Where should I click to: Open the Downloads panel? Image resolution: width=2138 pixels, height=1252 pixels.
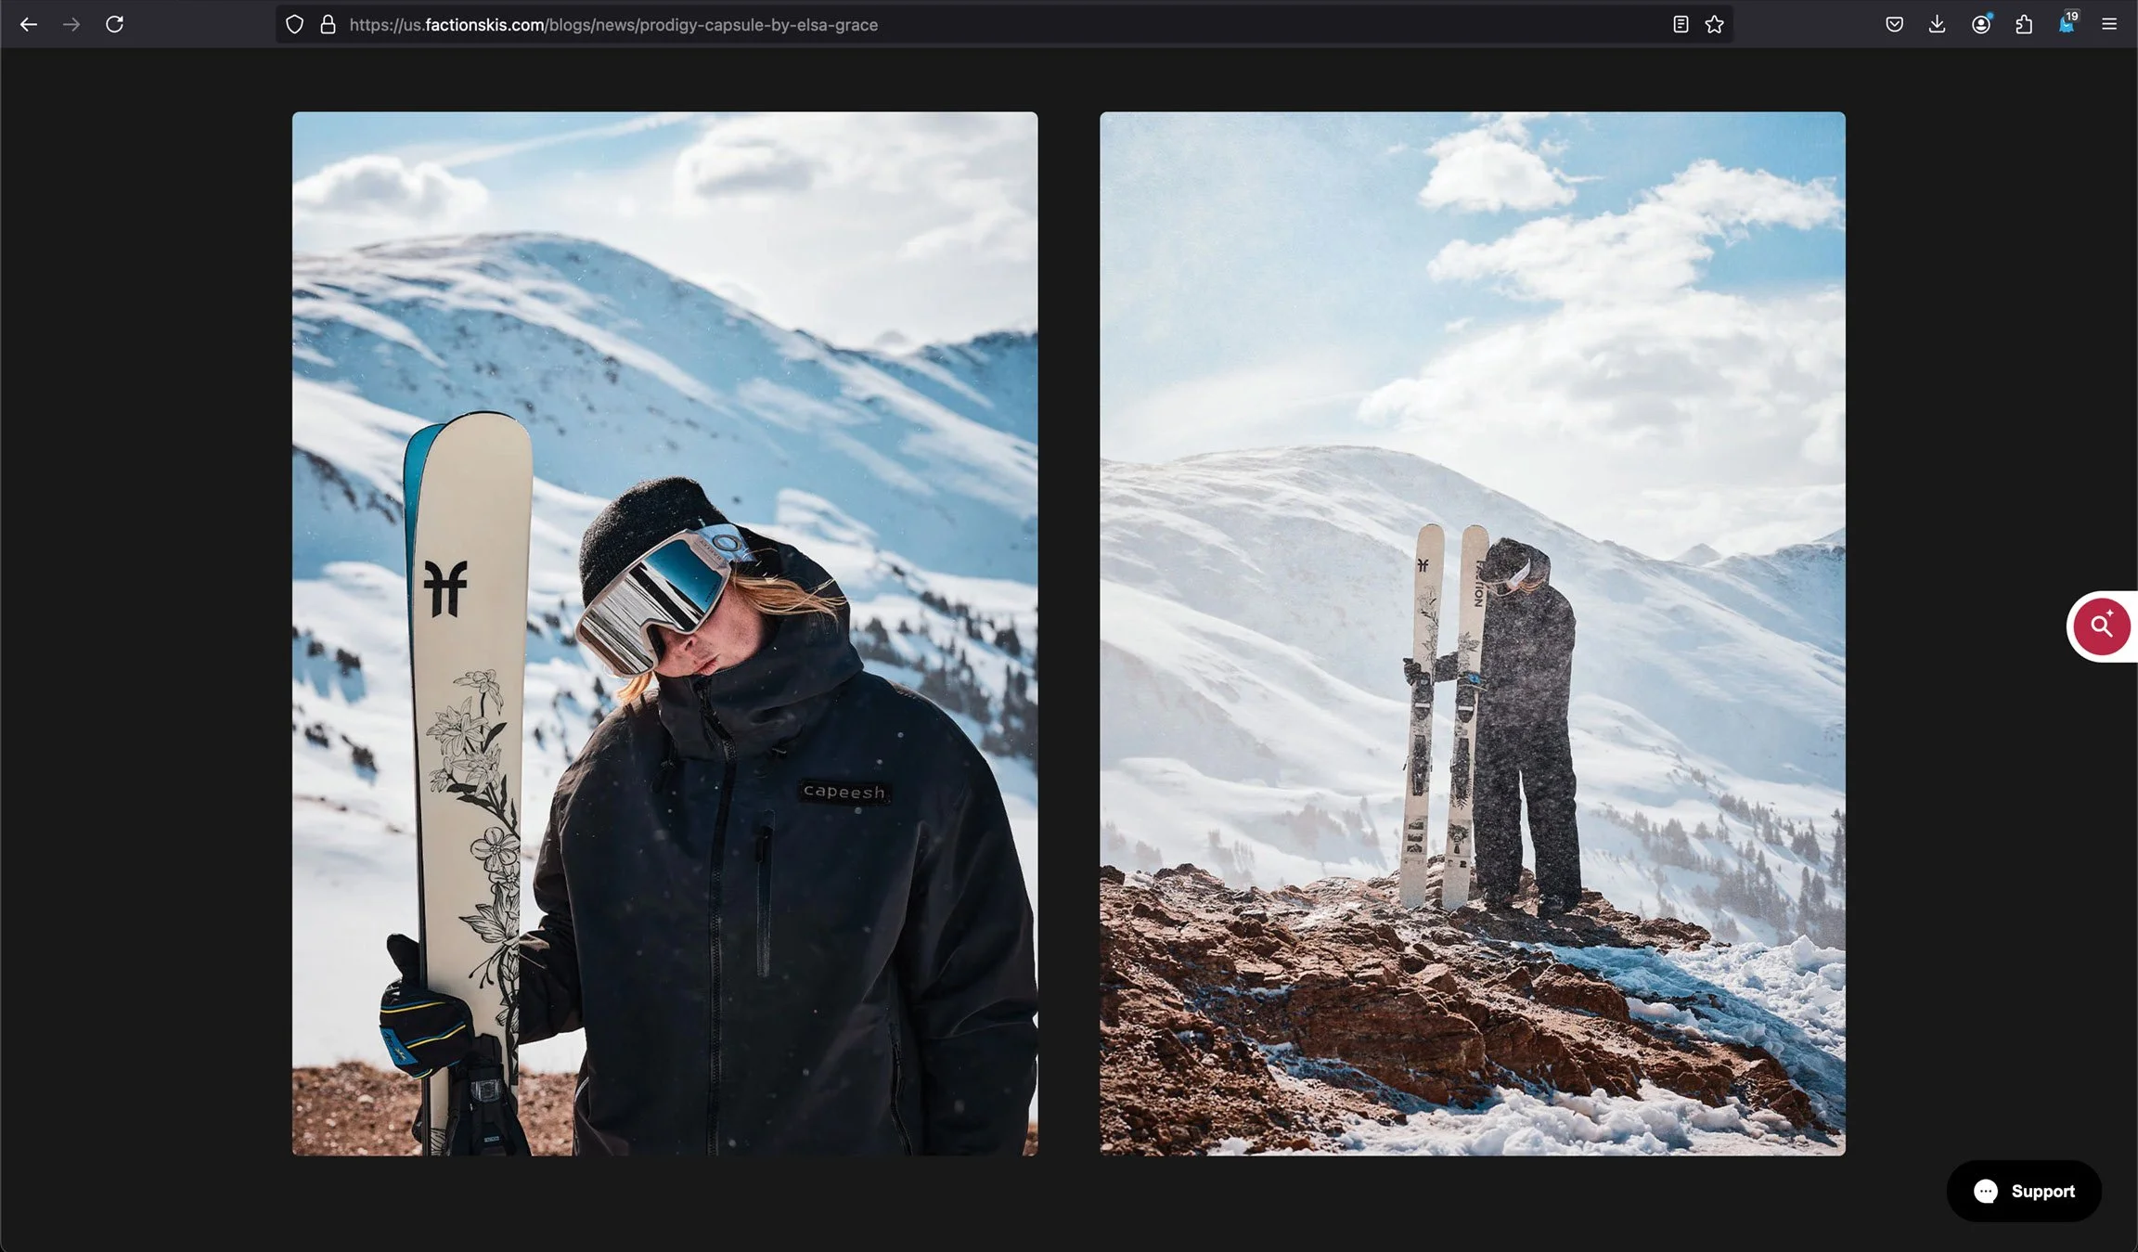(1937, 25)
